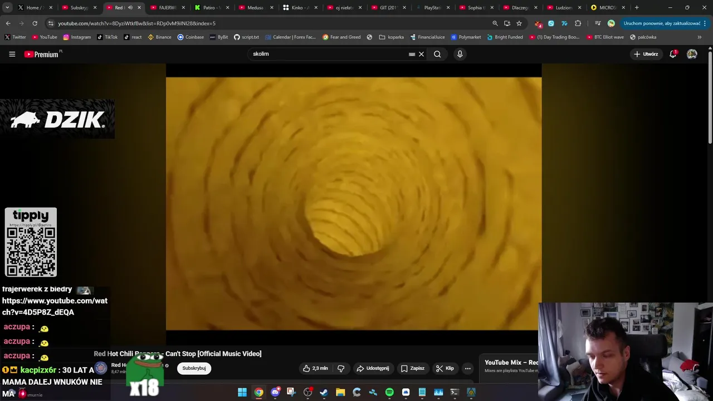Switch to the Patiro tab
The height and width of the screenshot is (401, 713).
212,8
